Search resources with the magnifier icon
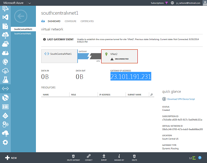This screenshot has height=163, width=207. (151, 95)
